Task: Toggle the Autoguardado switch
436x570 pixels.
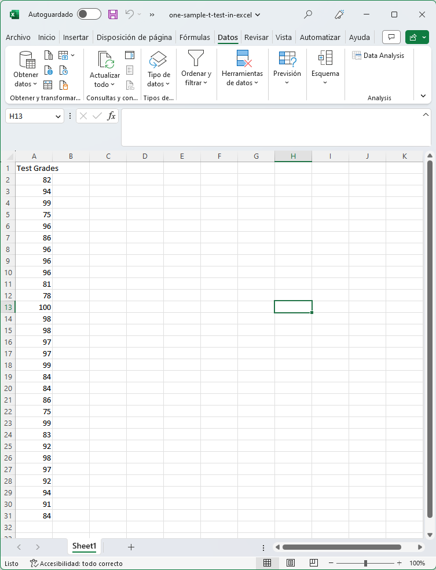Action: pos(89,14)
